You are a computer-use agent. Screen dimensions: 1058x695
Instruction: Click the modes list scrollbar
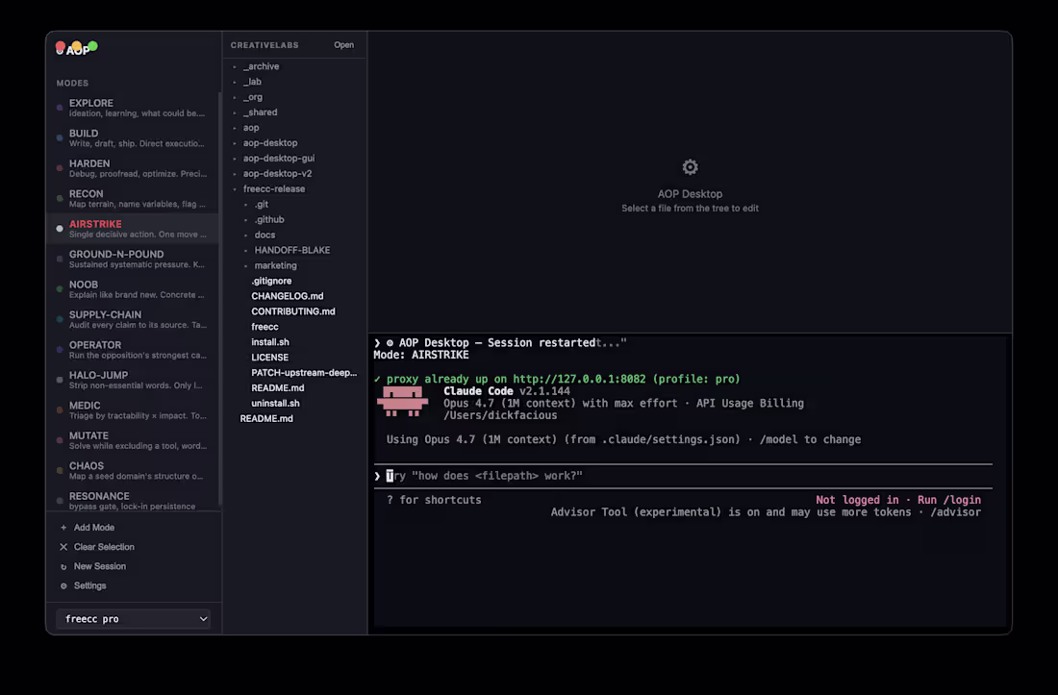click(219, 300)
